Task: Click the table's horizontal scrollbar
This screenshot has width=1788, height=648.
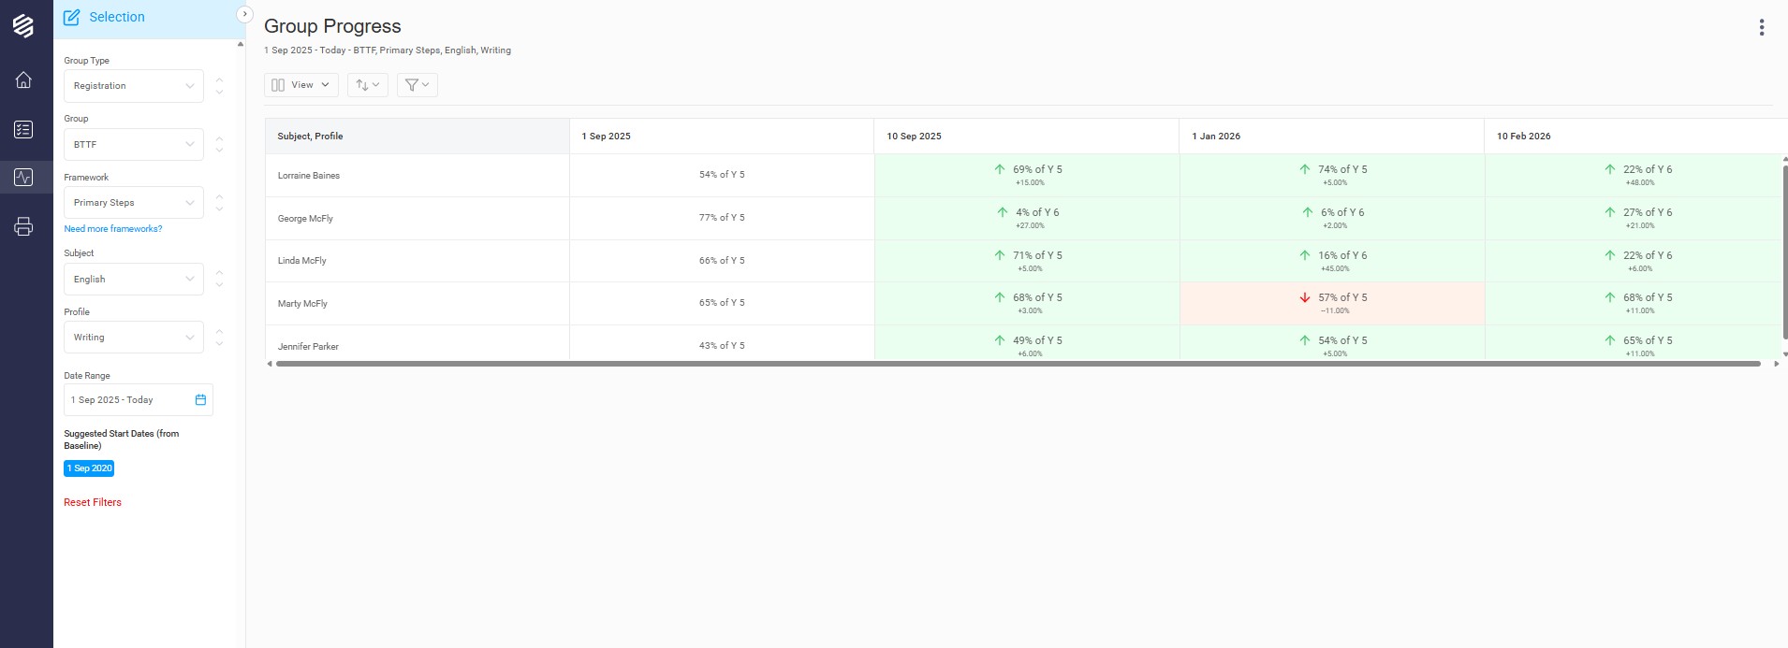Action: (1019, 364)
